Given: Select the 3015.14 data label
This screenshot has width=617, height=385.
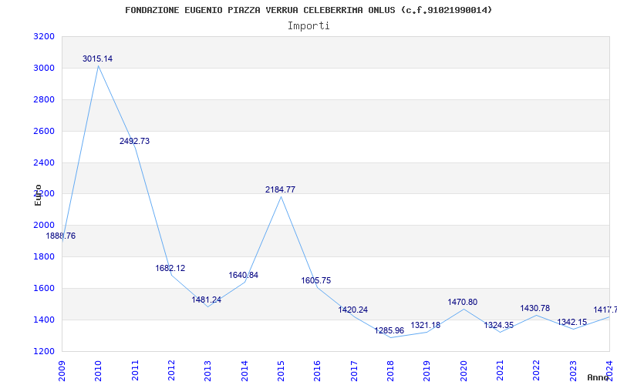Looking at the screenshot, I should coord(98,59).
